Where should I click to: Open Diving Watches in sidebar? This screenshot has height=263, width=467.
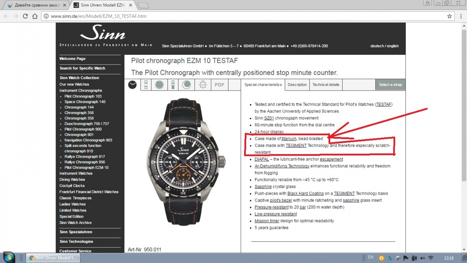pos(72,180)
